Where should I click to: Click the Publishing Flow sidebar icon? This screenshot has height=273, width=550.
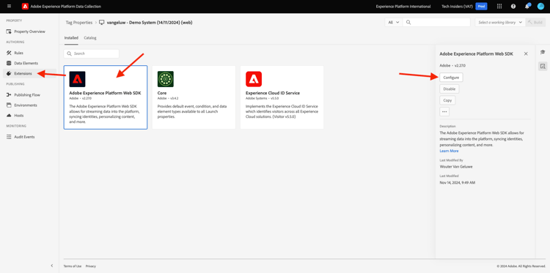[9, 95]
